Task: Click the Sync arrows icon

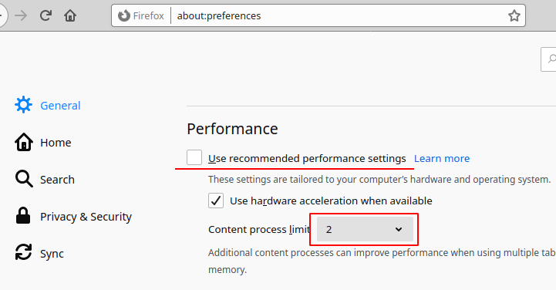Action: [x=23, y=252]
